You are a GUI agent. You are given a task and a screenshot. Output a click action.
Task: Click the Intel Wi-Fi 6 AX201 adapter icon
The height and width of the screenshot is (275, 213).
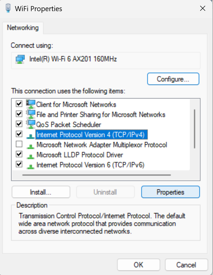click(x=20, y=60)
